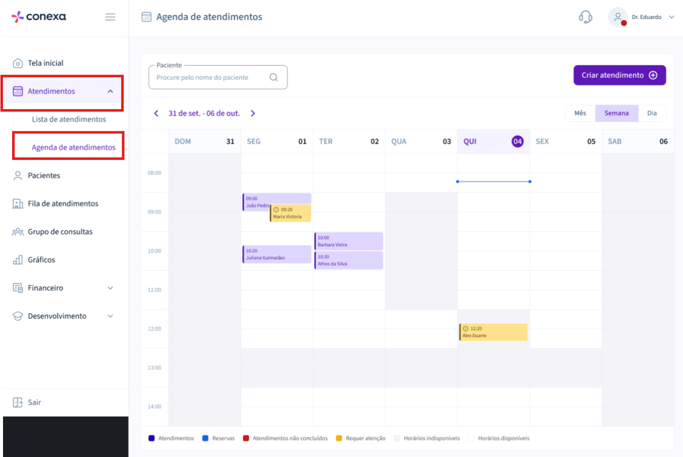
Task: Go to previous week arrow
Action: tap(156, 114)
